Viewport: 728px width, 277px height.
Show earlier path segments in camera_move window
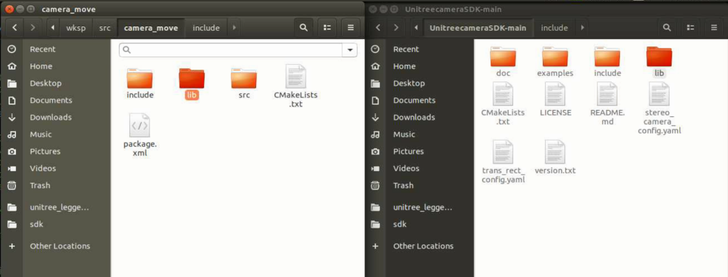point(53,28)
